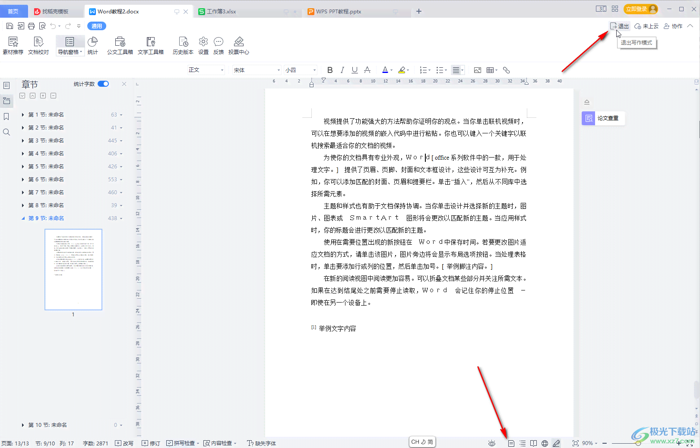Enable eye protection mode in status bar
The image size is (700, 448).
(x=491, y=443)
